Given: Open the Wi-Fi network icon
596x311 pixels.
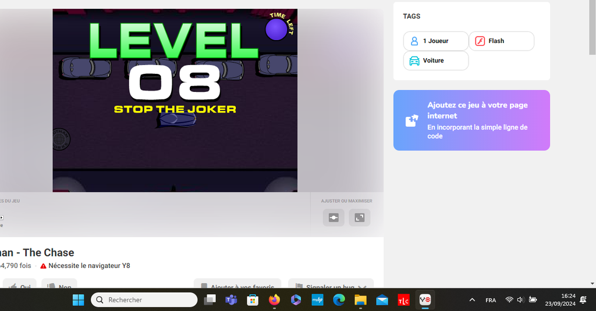Looking at the screenshot, I should pyautogui.click(x=509, y=300).
